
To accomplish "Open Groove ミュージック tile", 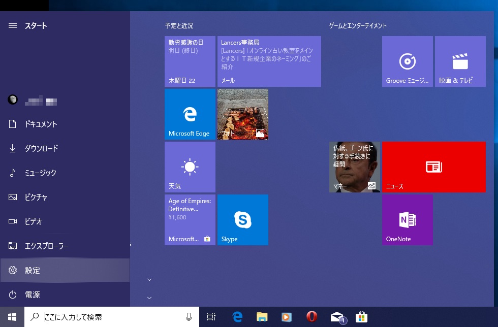I will [408, 61].
